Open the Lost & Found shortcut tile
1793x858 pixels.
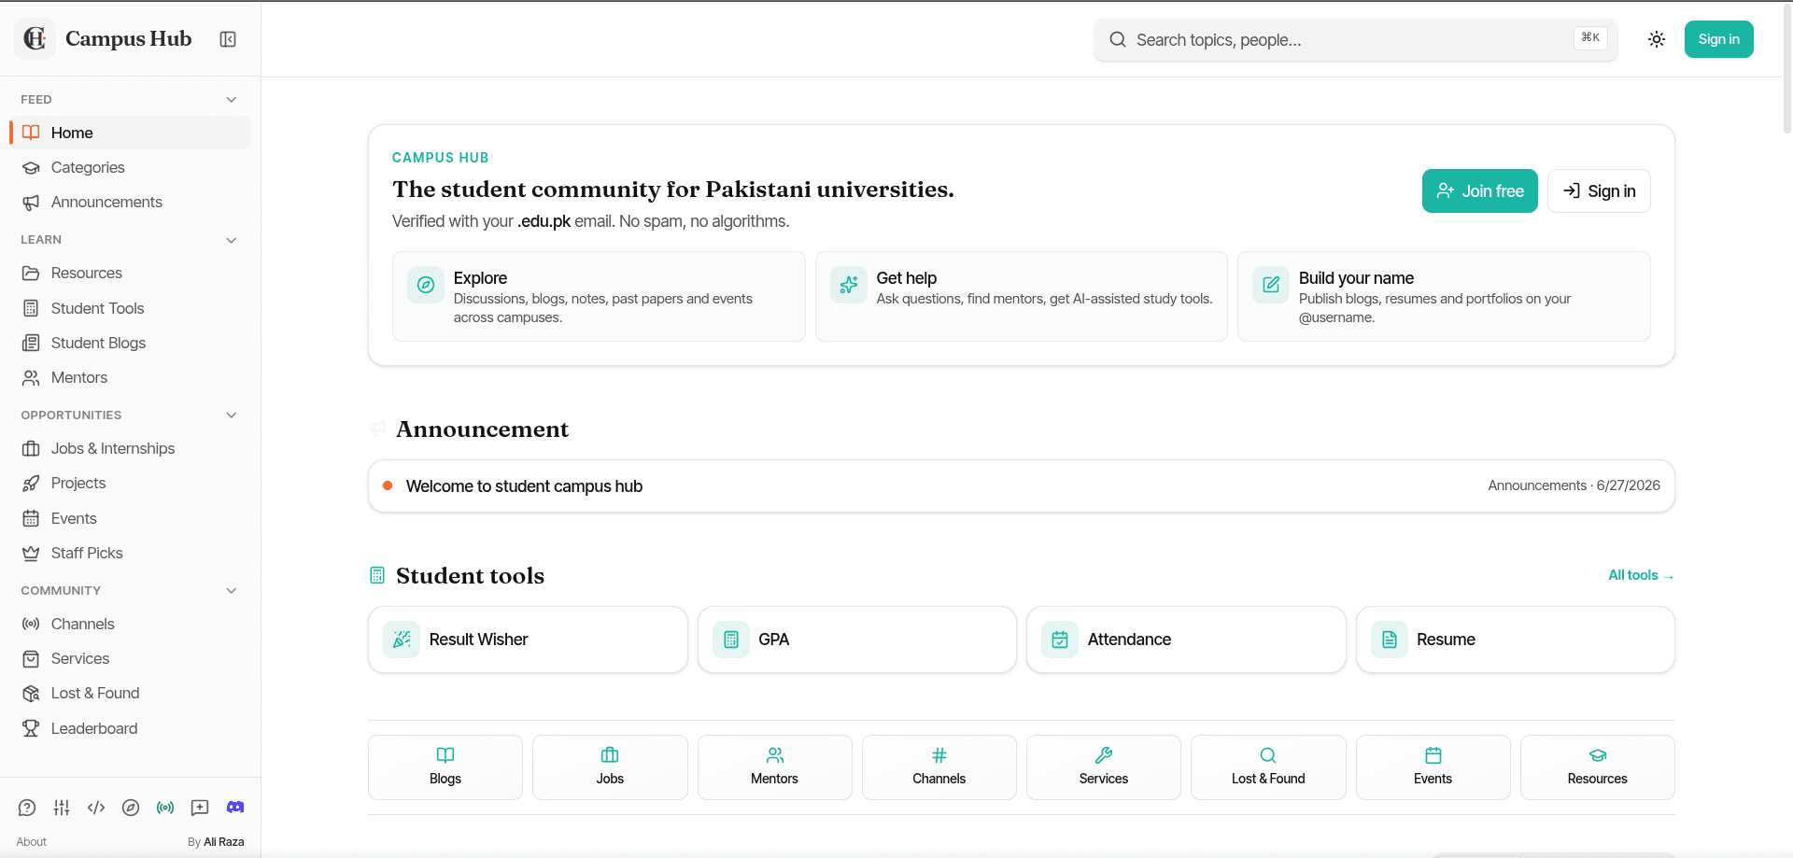[x=1268, y=767]
